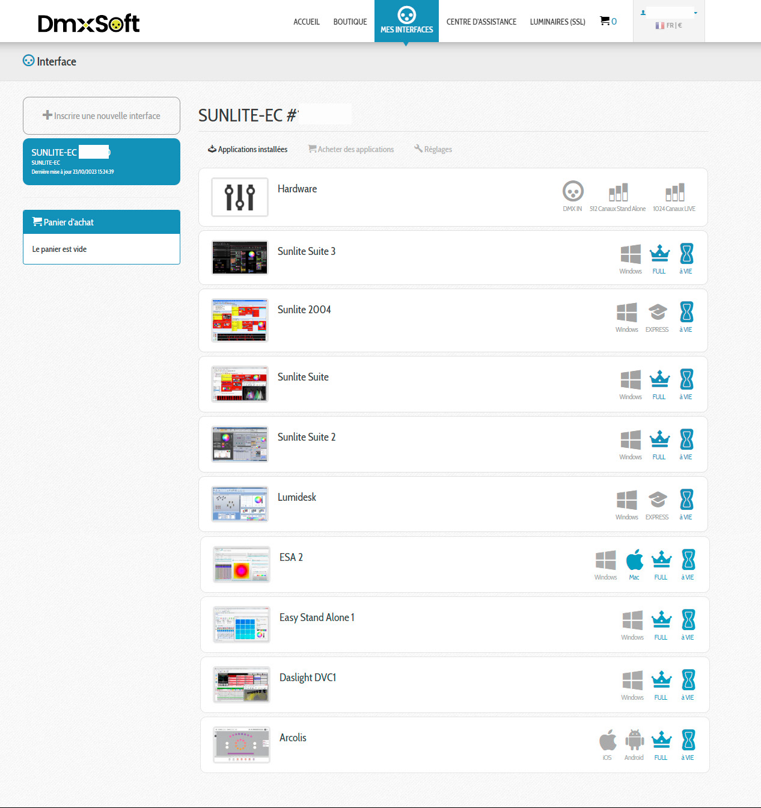Click FULL crown icon in ESA 2 row
The image size is (761, 808).
[661, 560]
